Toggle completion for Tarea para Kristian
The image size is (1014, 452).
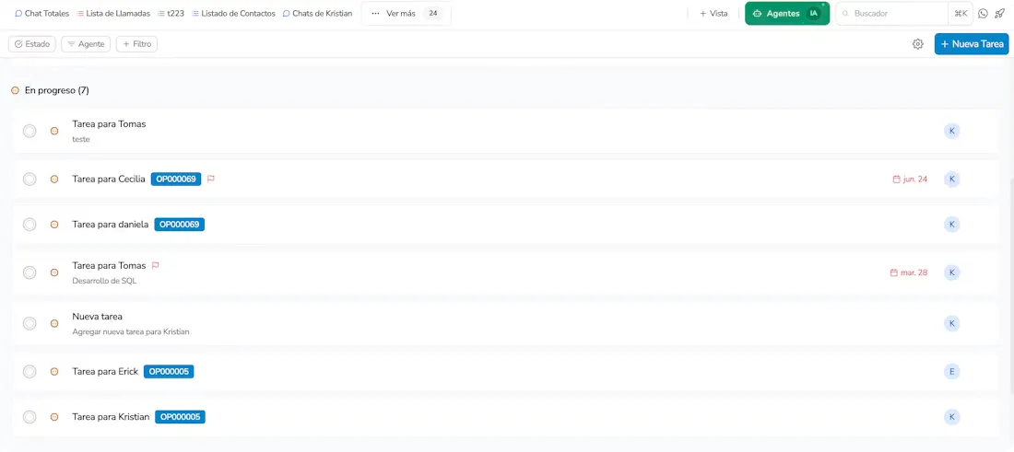[29, 417]
